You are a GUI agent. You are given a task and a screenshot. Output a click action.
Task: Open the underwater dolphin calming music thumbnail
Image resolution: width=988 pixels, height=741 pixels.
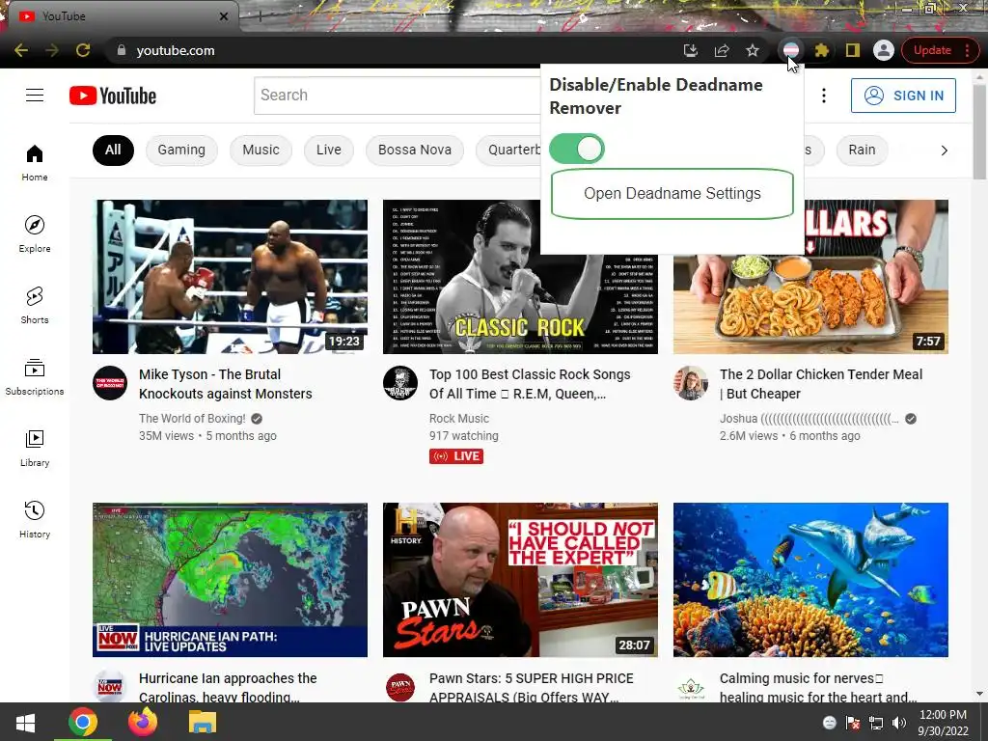click(x=810, y=580)
